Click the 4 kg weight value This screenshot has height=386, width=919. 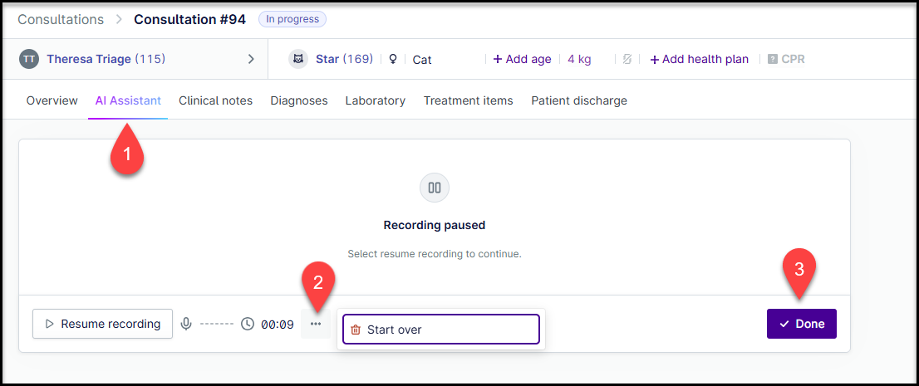coord(579,59)
